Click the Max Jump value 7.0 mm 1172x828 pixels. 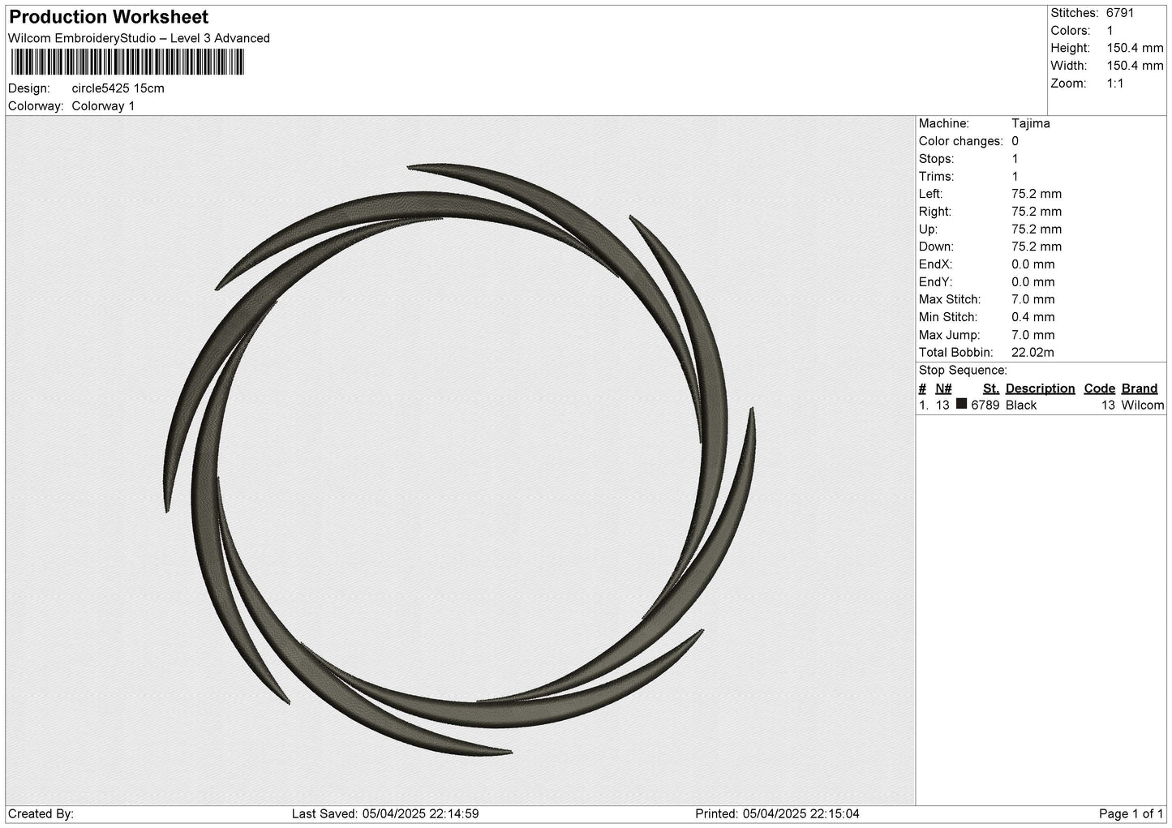point(1033,335)
